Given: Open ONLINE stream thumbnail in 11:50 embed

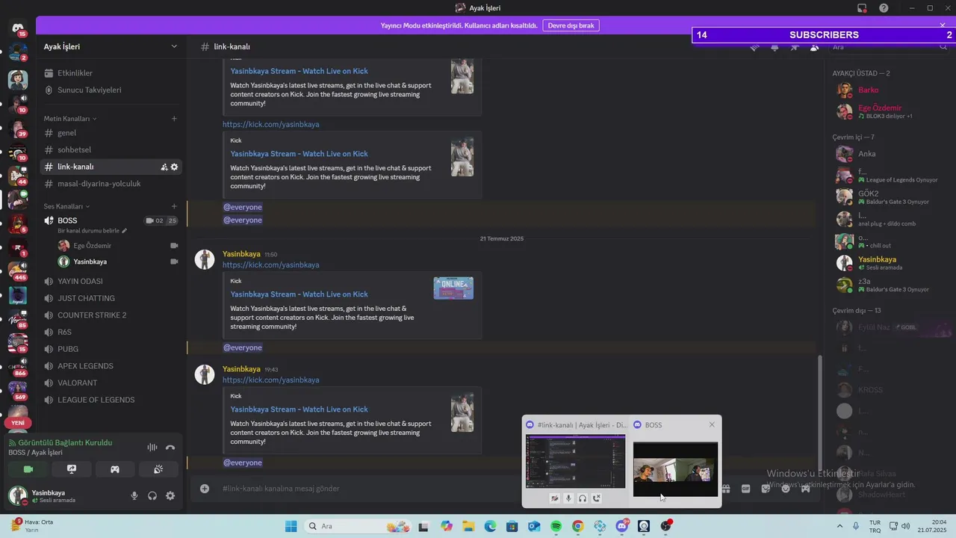Looking at the screenshot, I should click(453, 288).
